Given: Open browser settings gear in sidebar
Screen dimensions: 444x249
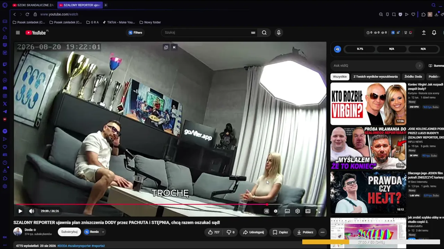Looking at the screenshot, I should (5, 186).
